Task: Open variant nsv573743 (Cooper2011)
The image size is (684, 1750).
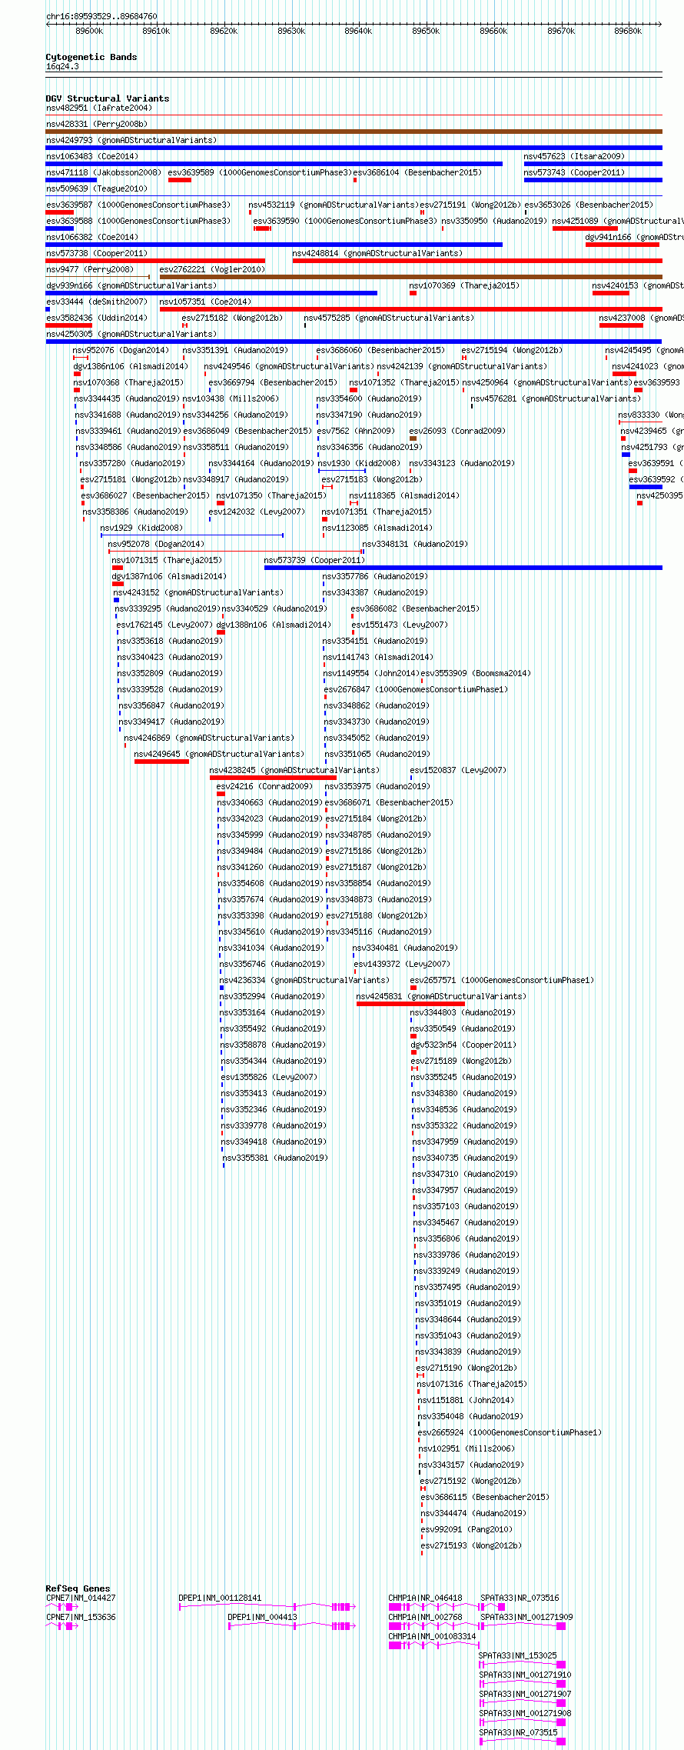Action: (574, 172)
